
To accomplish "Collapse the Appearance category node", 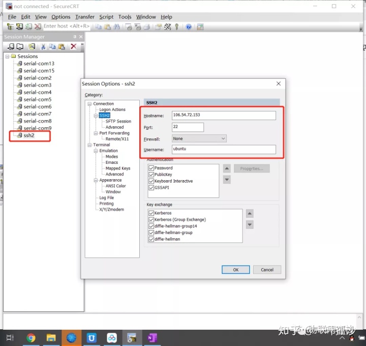I will click(96, 180).
